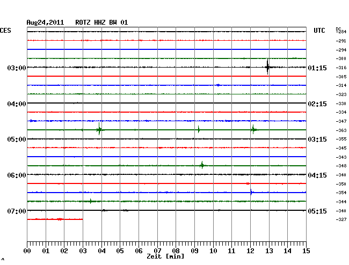Click the green spike on the -348 trace
Screen dimensions: 349x265
(202, 165)
